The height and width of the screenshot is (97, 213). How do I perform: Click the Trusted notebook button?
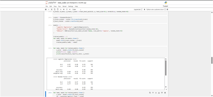pyautogui.click(x=165, y=6)
